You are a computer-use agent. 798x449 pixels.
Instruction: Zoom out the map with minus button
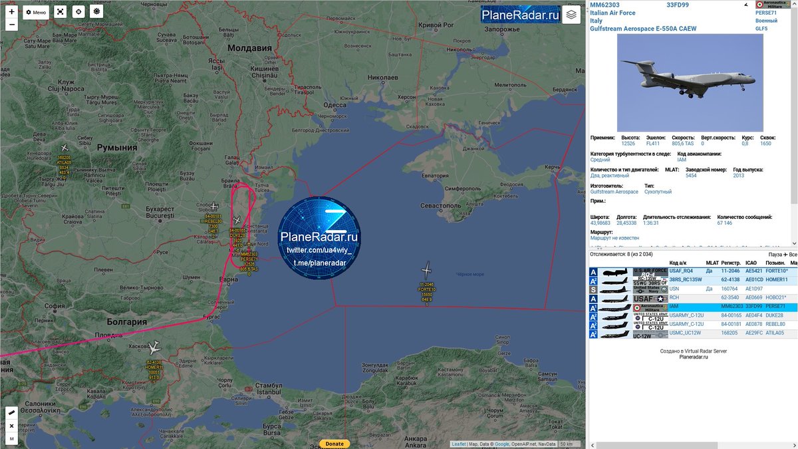point(12,25)
